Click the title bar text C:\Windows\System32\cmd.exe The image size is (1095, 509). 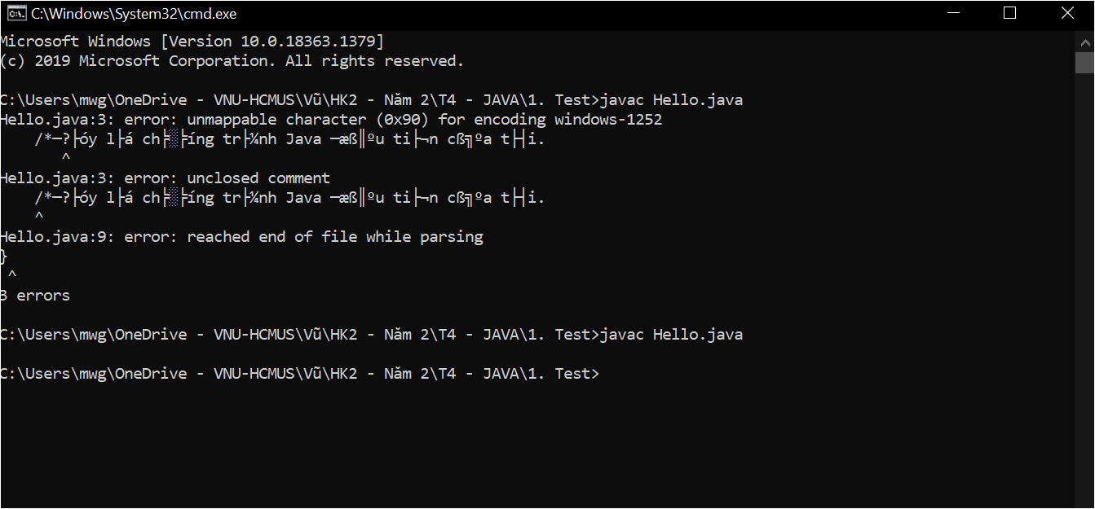(134, 14)
